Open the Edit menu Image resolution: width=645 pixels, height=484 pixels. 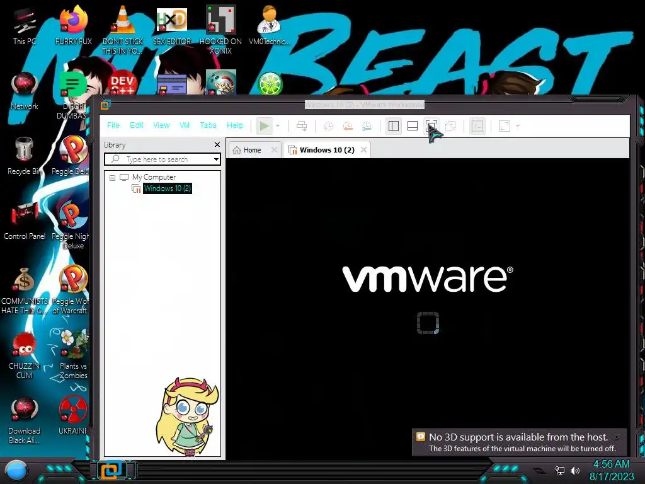tap(137, 125)
